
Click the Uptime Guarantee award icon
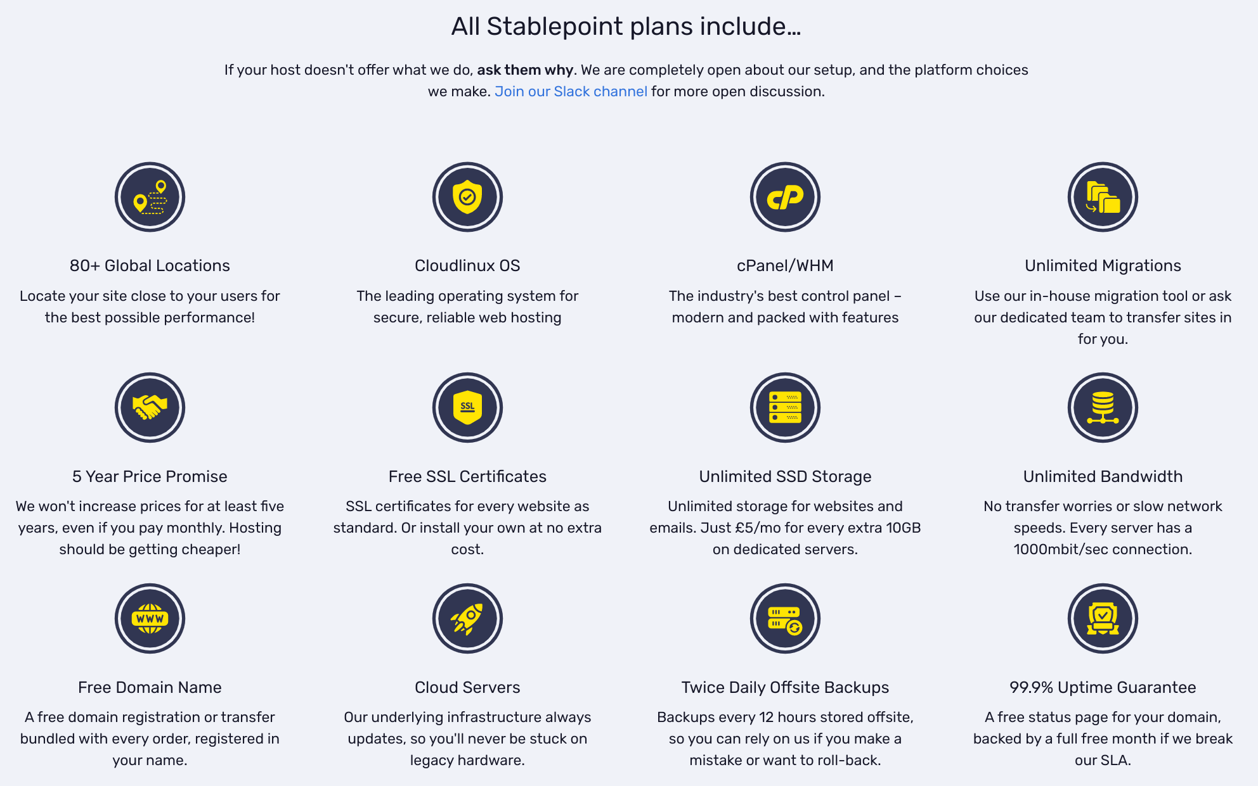(1103, 618)
